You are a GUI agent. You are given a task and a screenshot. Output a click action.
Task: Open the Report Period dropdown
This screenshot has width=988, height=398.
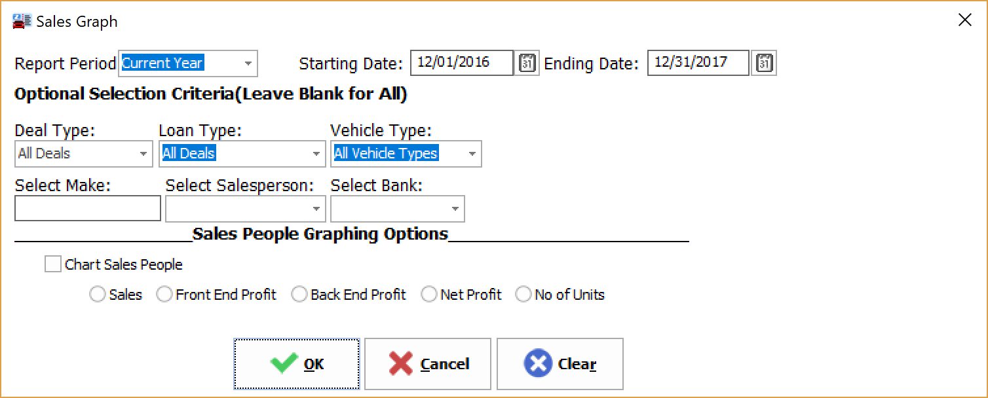tap(248, 63)
